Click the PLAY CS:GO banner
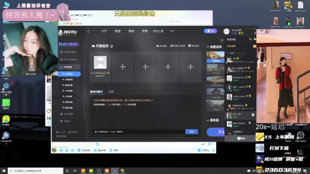Viewport: 310px width, 174px height. (69, 44)
